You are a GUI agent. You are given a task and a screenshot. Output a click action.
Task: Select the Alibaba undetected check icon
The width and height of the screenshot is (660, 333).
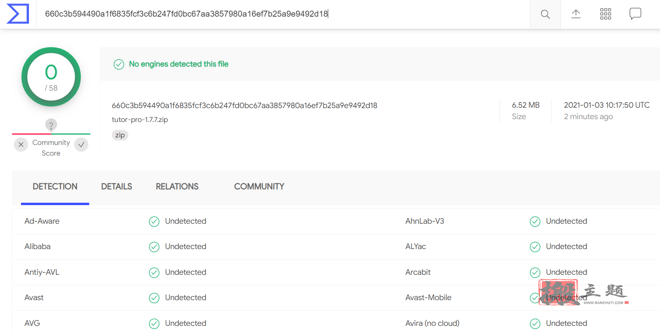click(154, 247)
